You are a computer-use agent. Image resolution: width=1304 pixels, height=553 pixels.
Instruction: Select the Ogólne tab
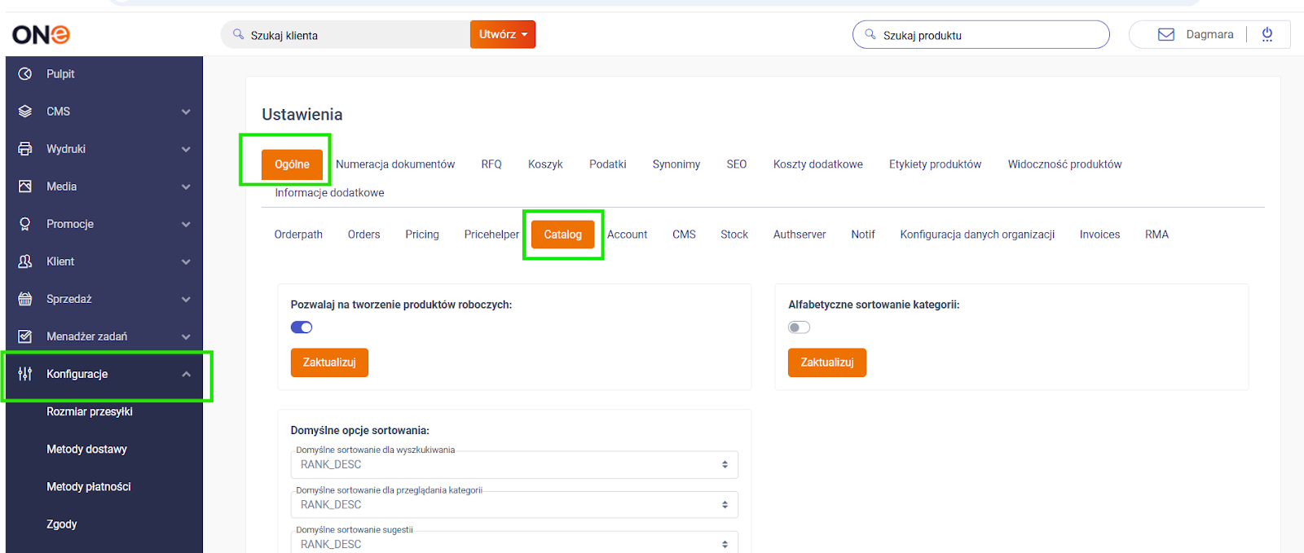pyautogui.click(x=292, y=164)
